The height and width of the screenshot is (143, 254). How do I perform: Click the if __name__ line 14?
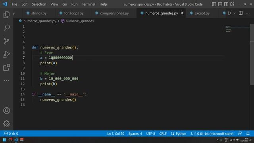(x=59, y=94)
